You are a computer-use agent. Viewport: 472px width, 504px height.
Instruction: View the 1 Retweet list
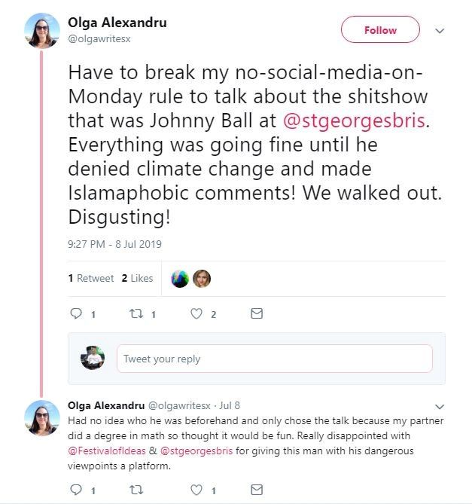(x=91, y=278)
